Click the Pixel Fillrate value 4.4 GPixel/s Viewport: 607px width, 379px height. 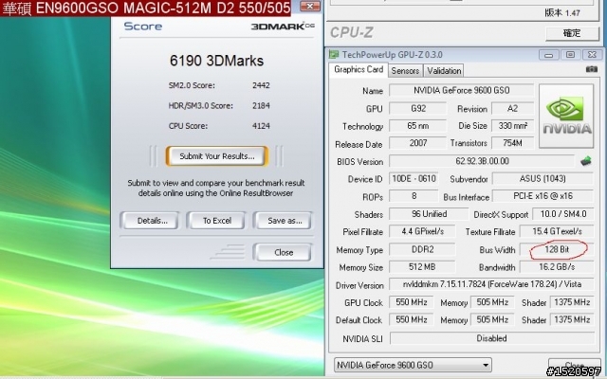click(422, 231)
